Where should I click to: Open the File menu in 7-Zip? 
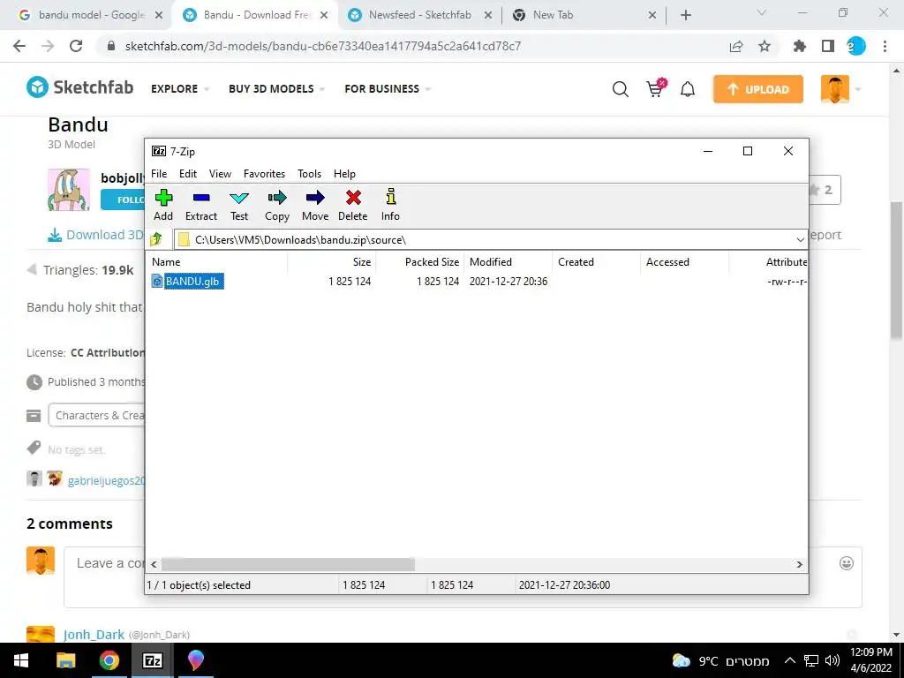pyautogui.click(x=159, y=174)
